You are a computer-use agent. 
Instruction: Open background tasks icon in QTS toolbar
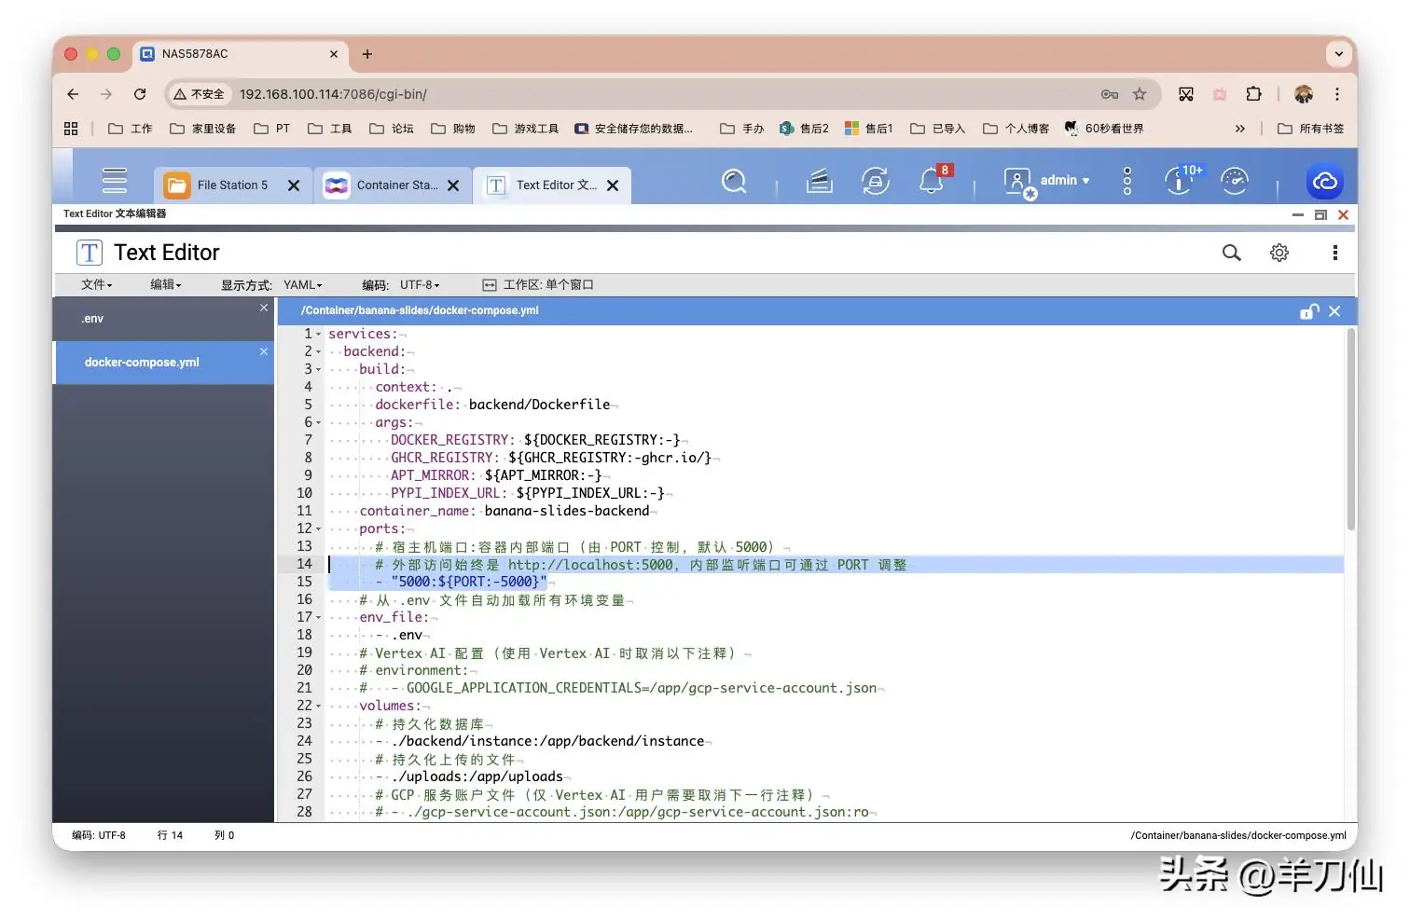click(819, 181)
